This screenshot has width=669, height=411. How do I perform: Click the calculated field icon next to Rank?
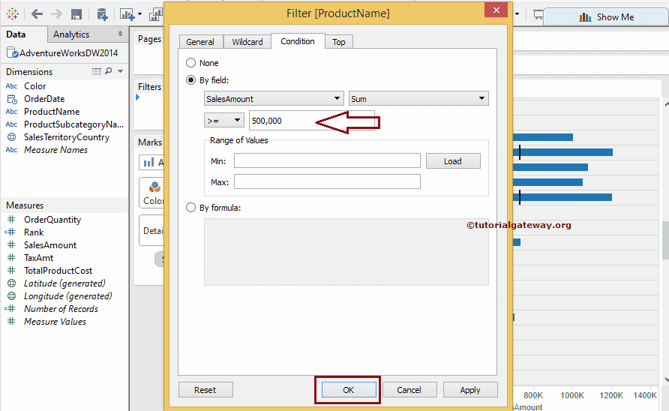(10, 232)
